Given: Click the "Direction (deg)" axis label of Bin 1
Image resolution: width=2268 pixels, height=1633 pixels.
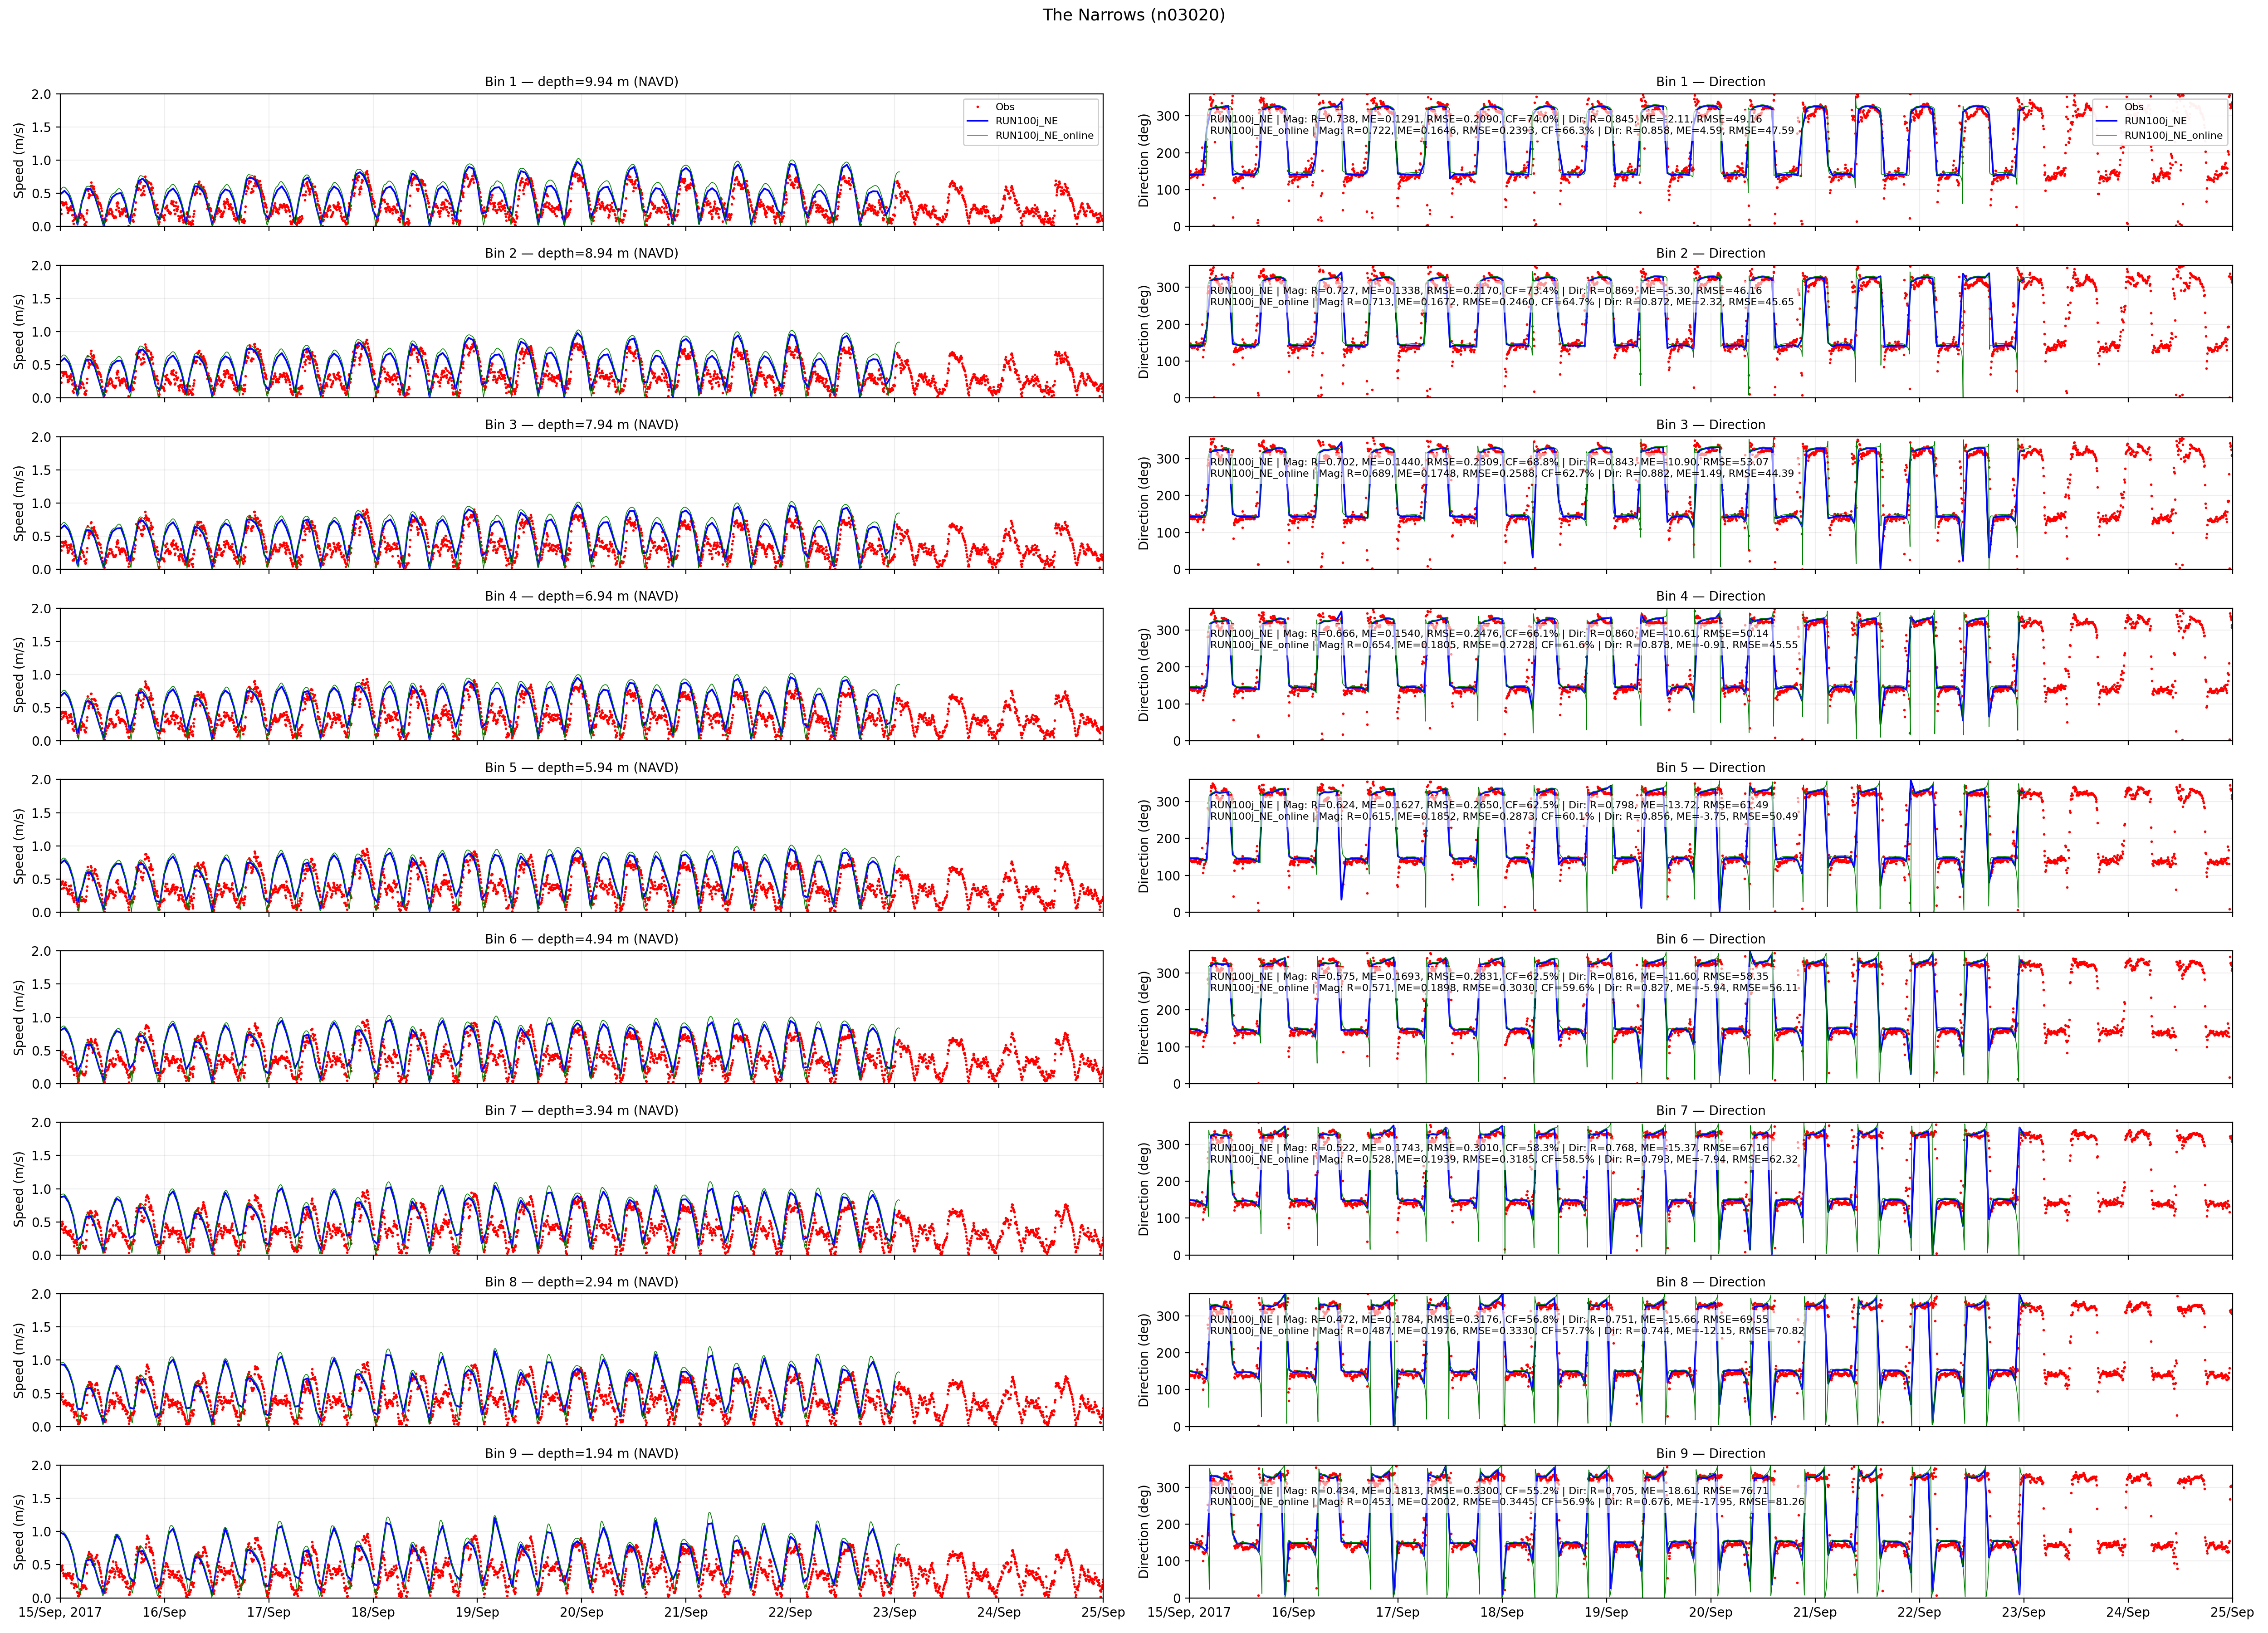Looking at the screenshot, I should pos(1144,160).
